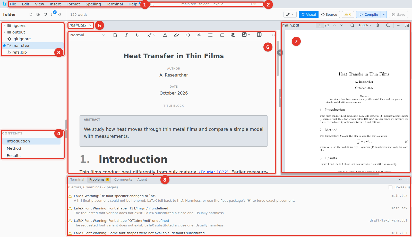This screenshot has width=412, height=237.
Task: Search files in the sidebar
Action: click(60, 14)
